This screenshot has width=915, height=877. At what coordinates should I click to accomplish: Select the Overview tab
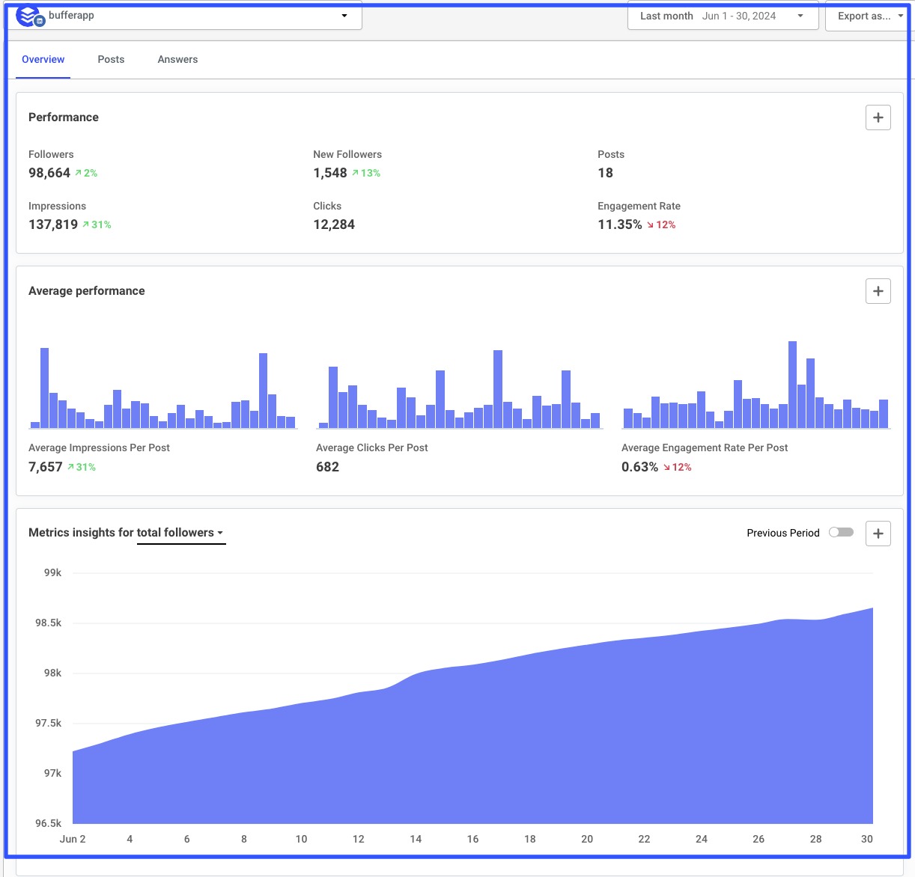(43, 59)
